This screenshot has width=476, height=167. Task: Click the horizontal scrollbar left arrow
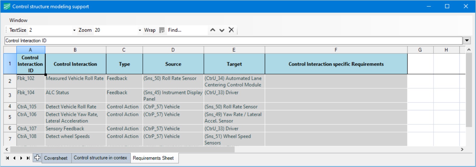tap(7, 149)
